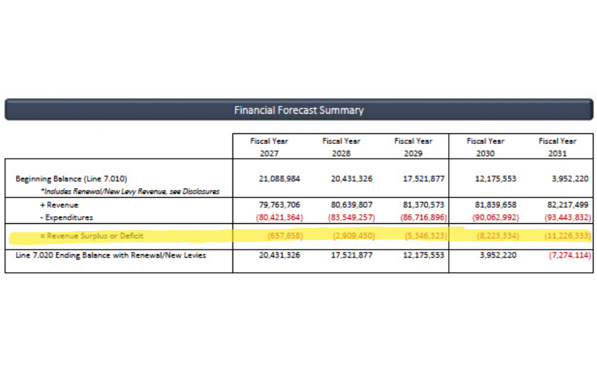The width and height of the screenshot is (597, 386).
Task: Select expenditures value (80,421,364)
Action: pos(280,218)
